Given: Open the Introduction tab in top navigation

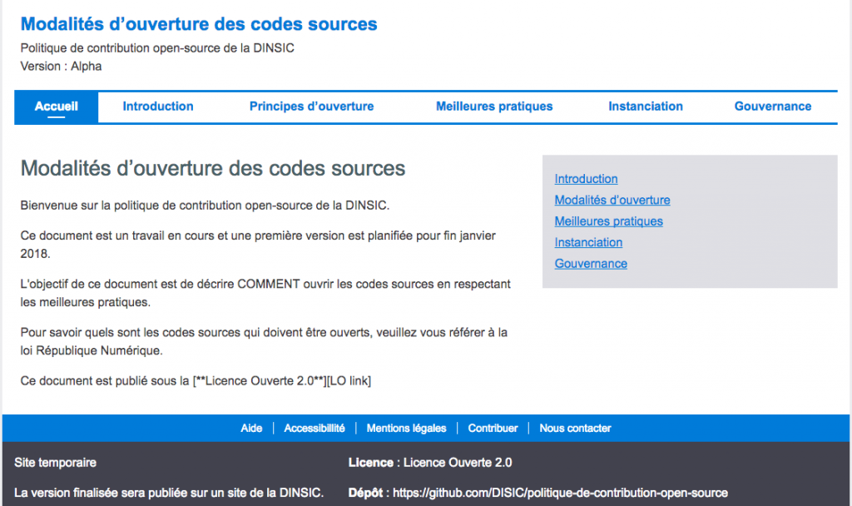Looking at the screenshot, I should tap(158, 107).
